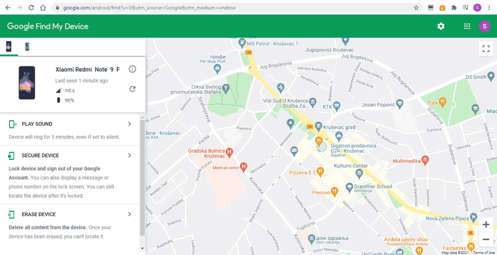
Task: Refresh the device location
Action: (x=133, y=89)
